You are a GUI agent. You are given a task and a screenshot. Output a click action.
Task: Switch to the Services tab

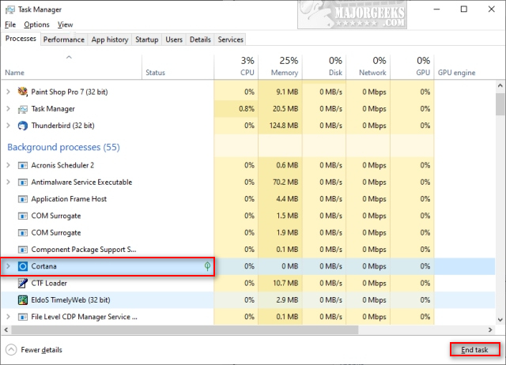(x=230, y=40)
